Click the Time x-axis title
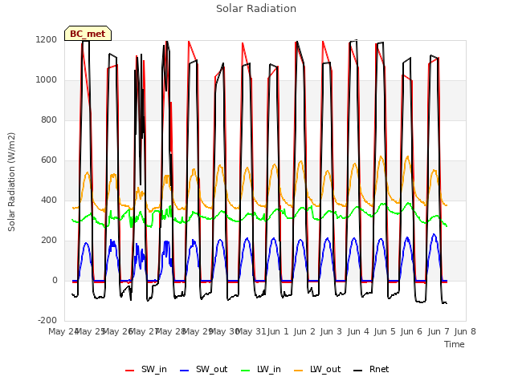This screenshot has width=514, height=385. 455,344
